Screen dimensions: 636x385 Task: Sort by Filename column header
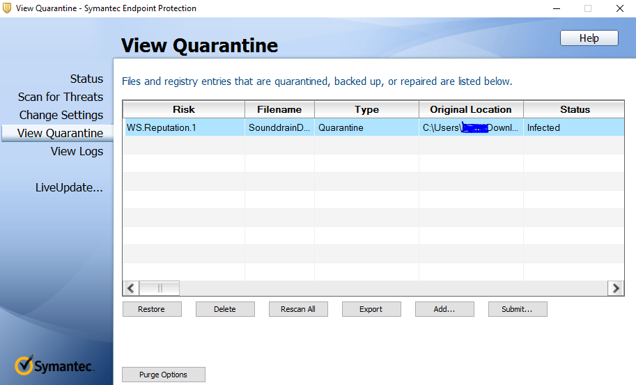[279, 109]
